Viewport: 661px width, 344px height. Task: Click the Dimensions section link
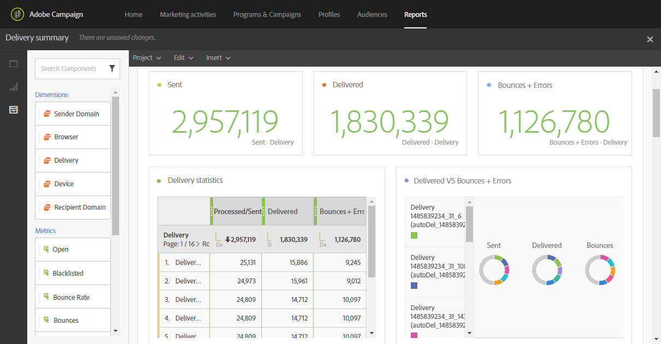tap(51, 95)
